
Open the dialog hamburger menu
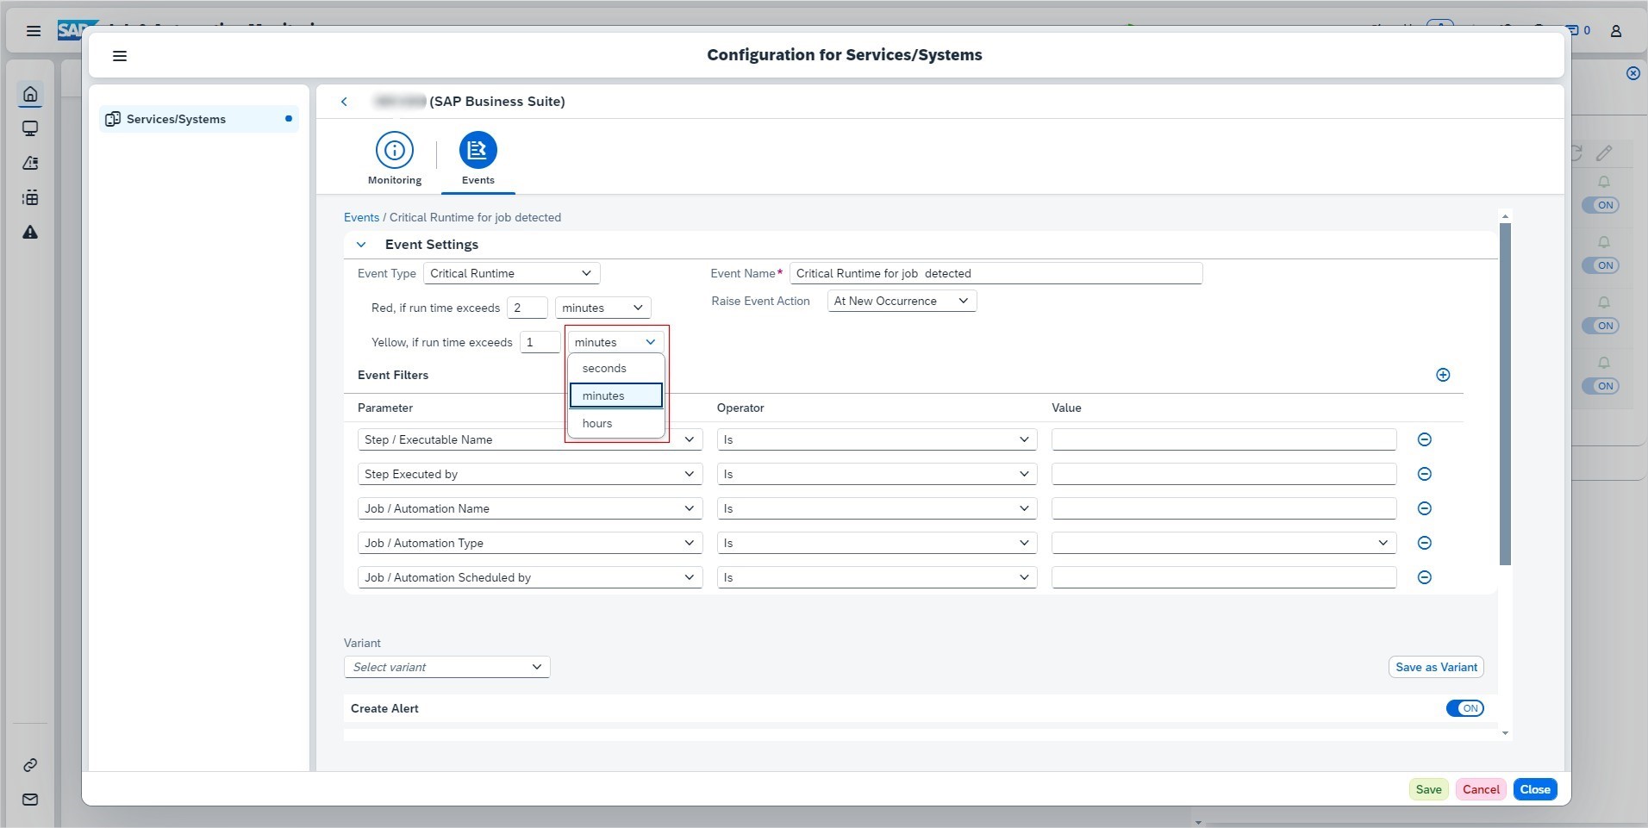(120, 56)
